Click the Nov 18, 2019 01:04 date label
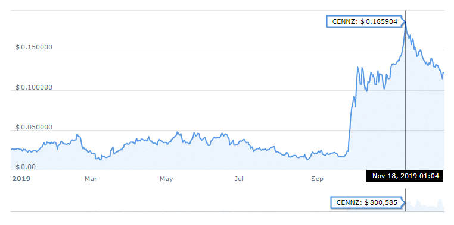This screenshot has width=454, height=225. pos(405,176)
